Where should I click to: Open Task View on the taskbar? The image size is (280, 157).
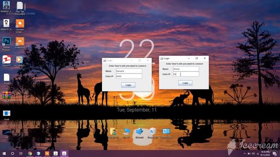coord(21,154)
